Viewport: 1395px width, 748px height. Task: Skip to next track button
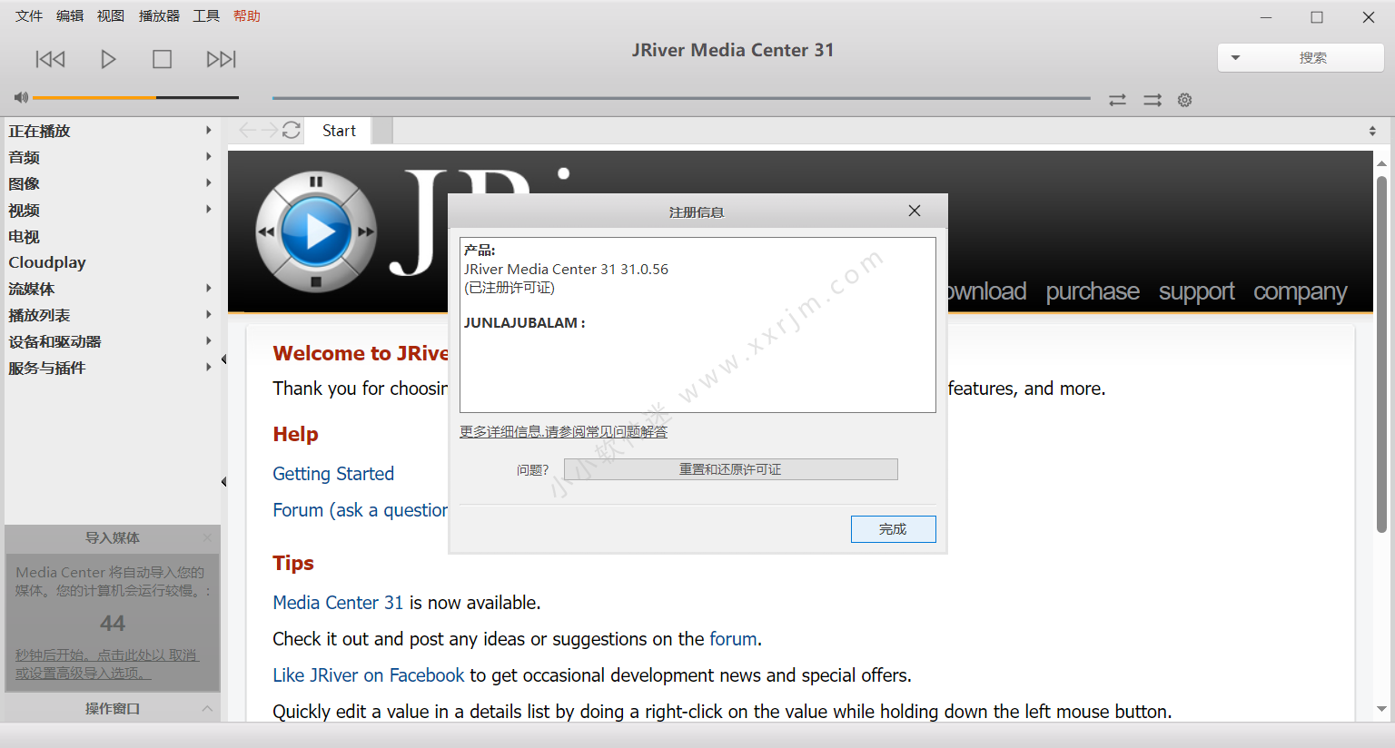pyautogui.click(x=221, y=59)
